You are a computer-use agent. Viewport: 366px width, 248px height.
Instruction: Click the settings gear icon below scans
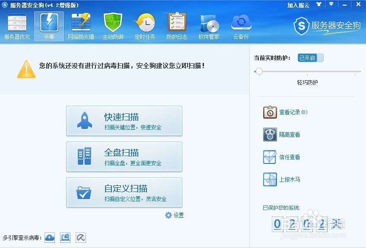pos(168,215)
